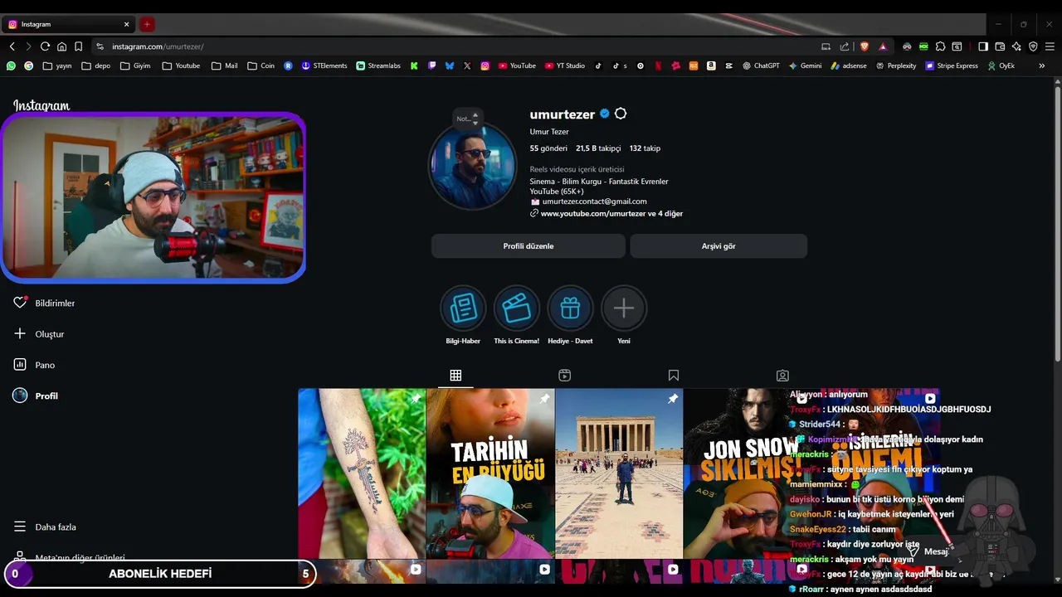Open Streamlabs bookmark
Viewport: 1062px width, 597px height.
coord(378,66)
